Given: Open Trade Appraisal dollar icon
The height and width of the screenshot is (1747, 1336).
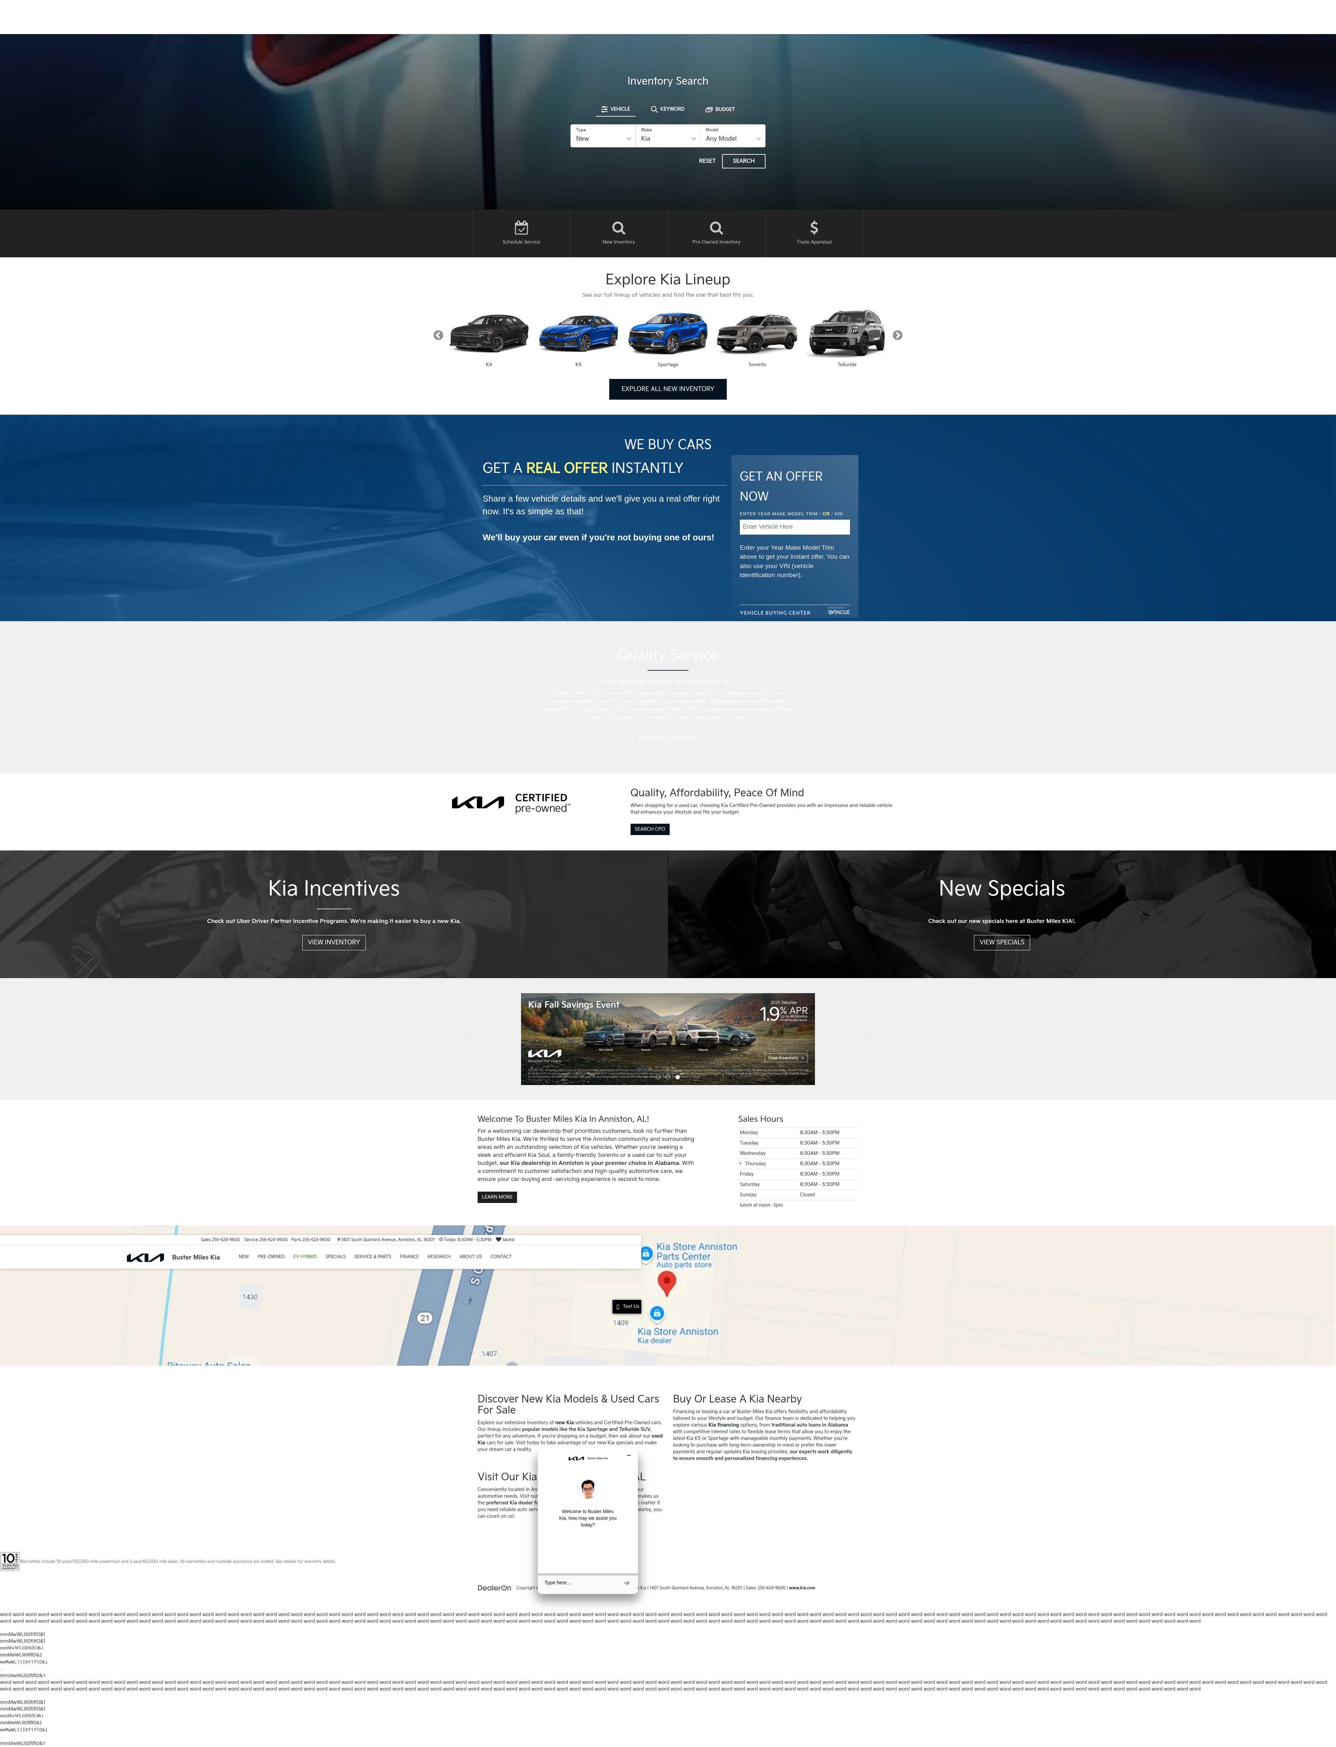Looking at the screenshot, I should [x=814, y=228].
